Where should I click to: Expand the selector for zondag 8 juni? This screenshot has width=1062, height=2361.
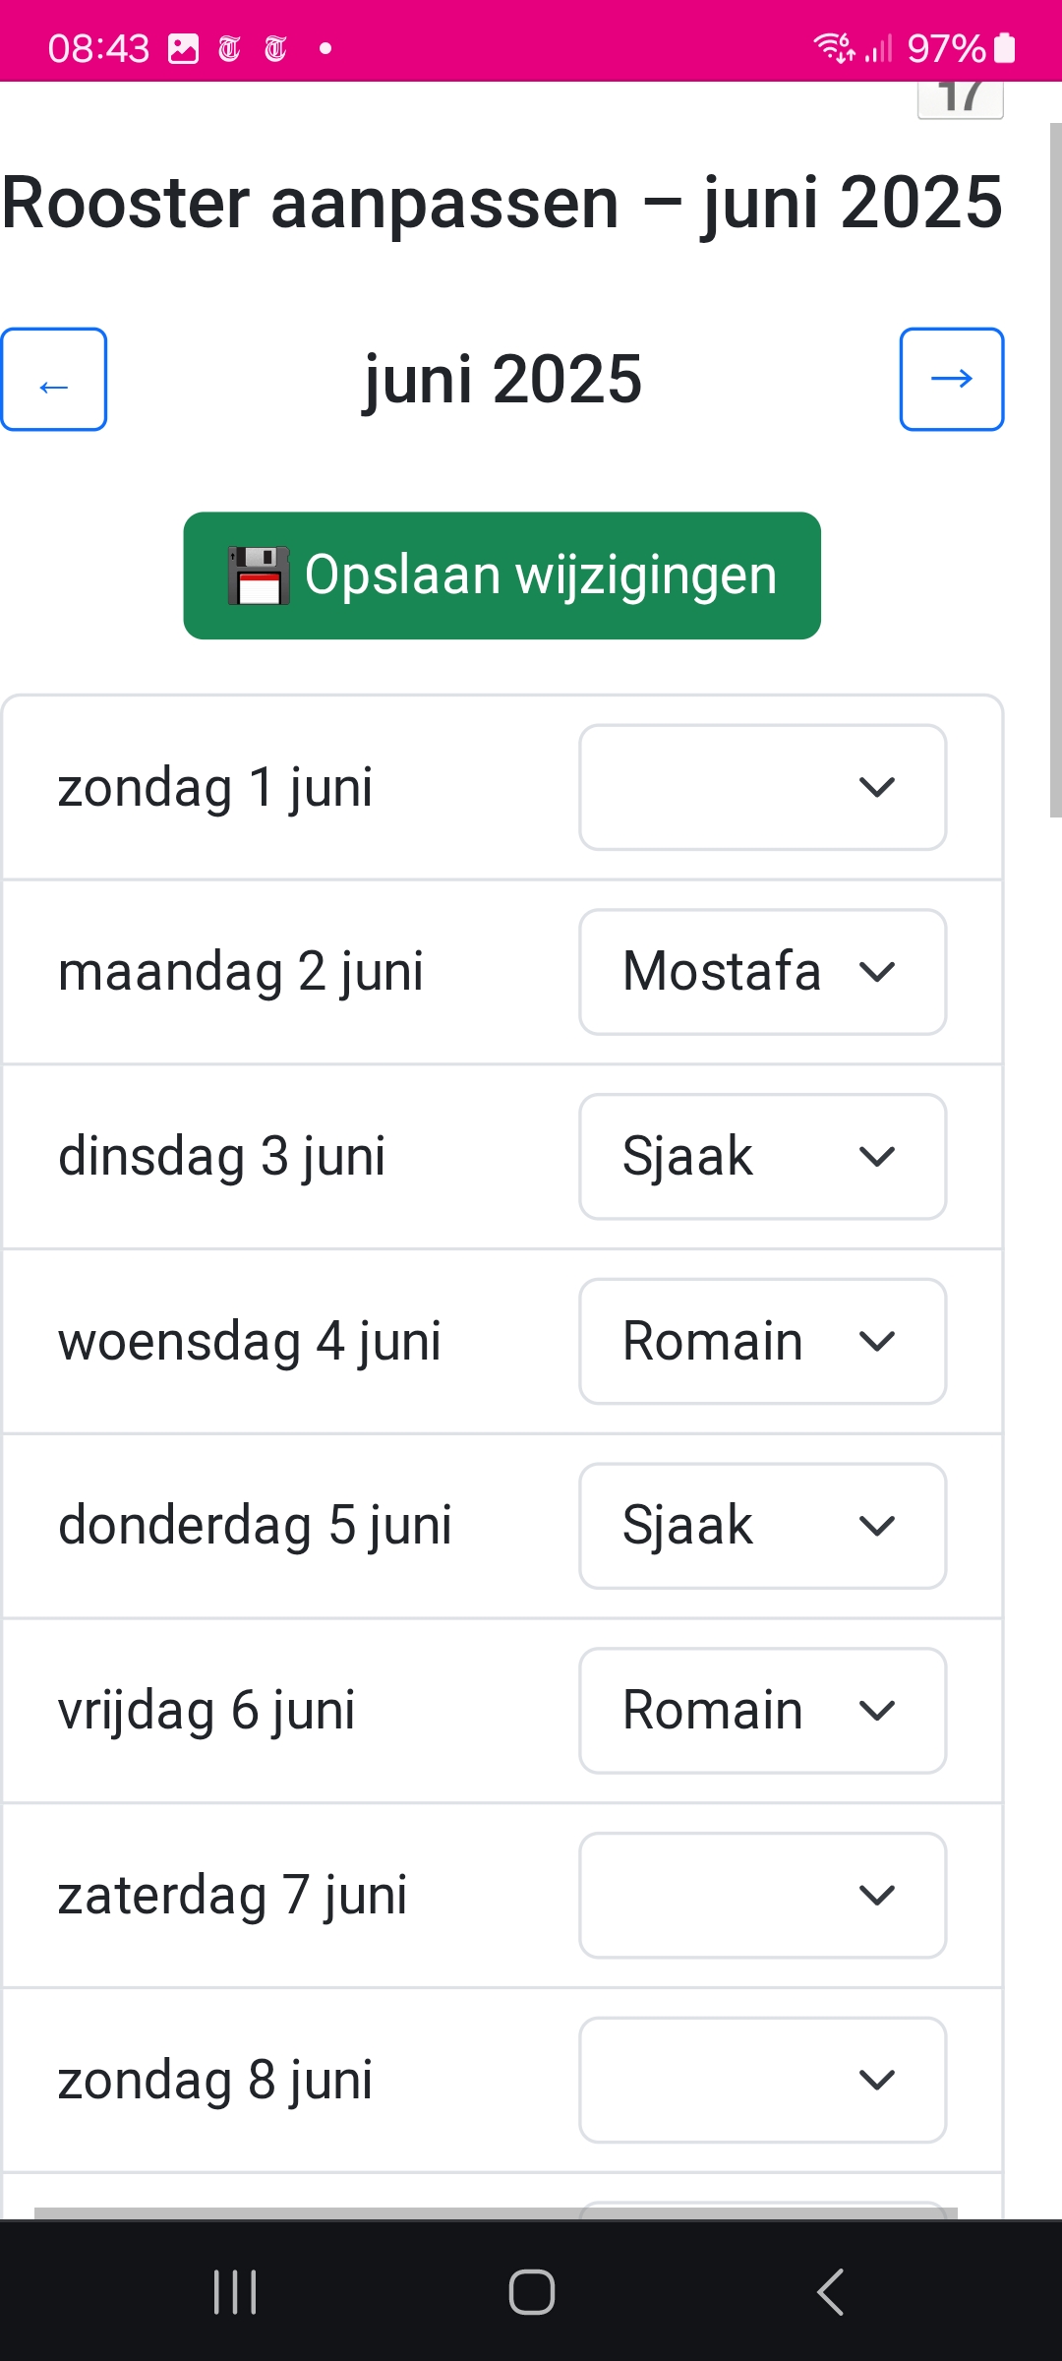[762, 2079]
